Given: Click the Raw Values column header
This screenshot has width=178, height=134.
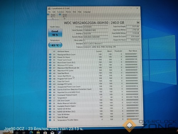Looking at the screenshot, I should (133, 51).
